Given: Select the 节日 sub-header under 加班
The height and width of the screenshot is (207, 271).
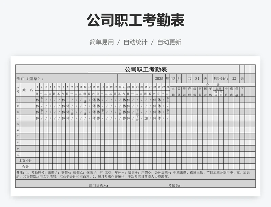Looking at the screenshot, I should click(221, 94).
